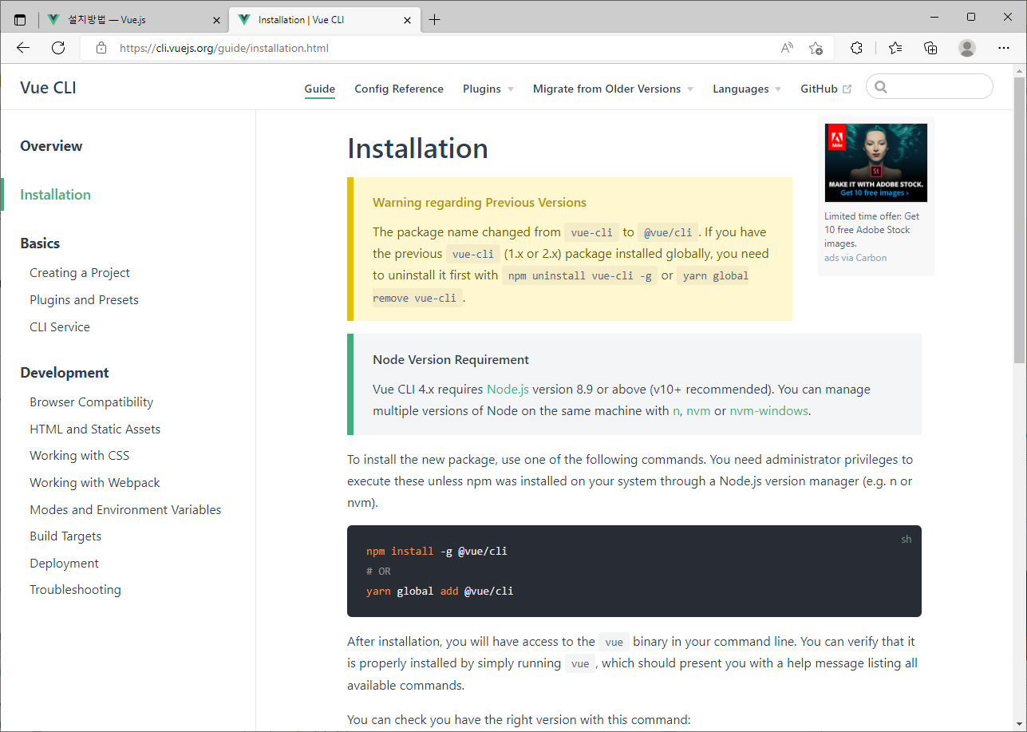View site info via the lock icon
1027x732 pixels.
coord(101,48)
